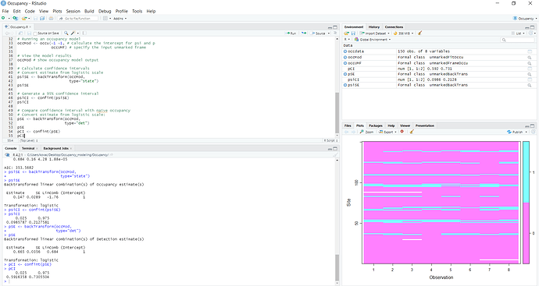Expand the occMod object in Environment
Viewport: 539px width, 286px height.
(345, 57)
